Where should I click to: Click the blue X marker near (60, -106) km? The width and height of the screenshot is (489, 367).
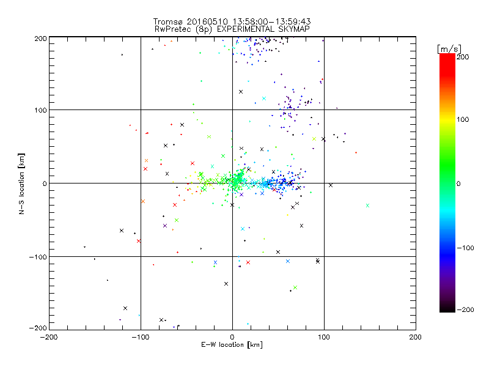point(288,261)
